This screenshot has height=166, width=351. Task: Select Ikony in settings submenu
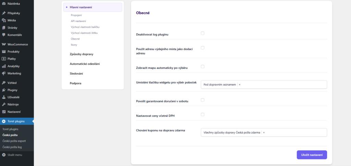tap(74, 45)
